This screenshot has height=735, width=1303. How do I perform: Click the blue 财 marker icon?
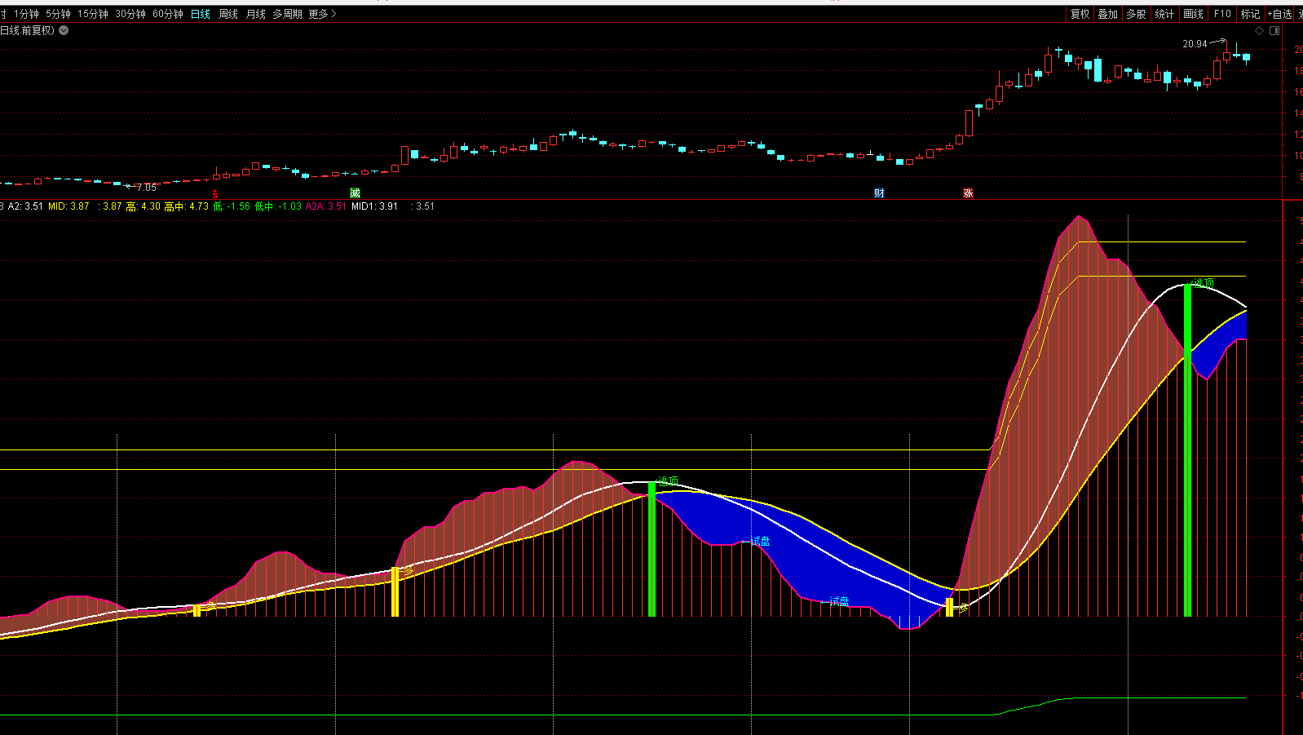click(879, 193)
